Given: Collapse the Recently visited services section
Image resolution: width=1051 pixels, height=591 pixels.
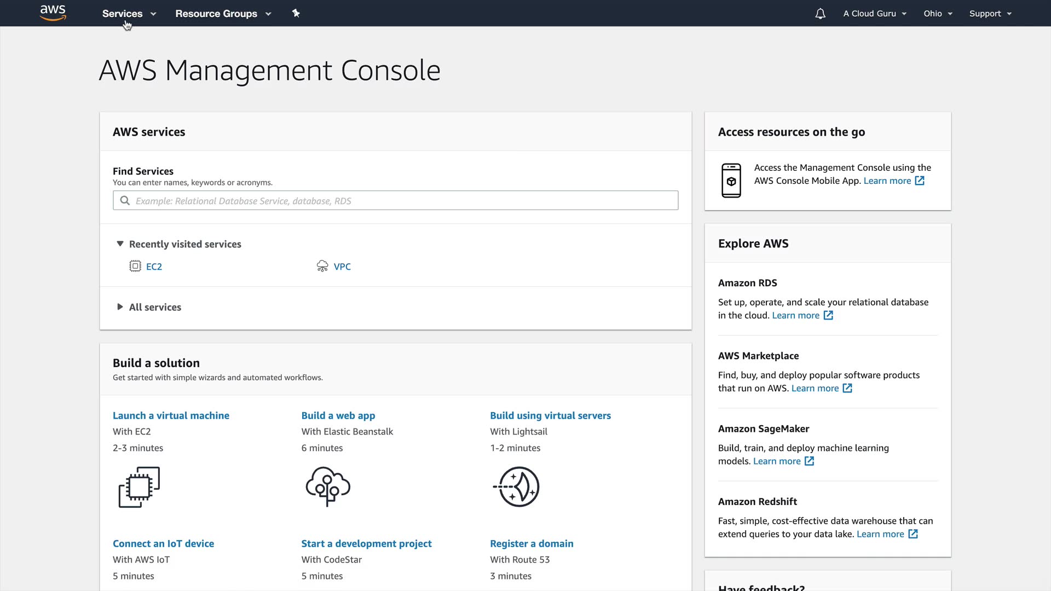Looking at the screenshot, I should [120, 244].
